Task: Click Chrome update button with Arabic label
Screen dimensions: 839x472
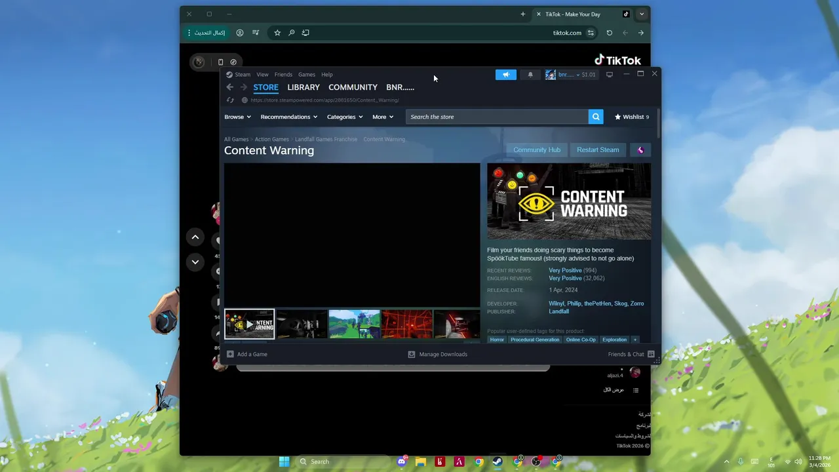Action: 206,33
